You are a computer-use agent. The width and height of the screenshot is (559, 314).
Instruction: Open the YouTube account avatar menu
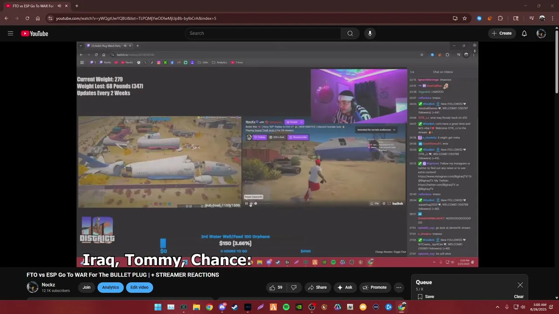click(541, 33)
